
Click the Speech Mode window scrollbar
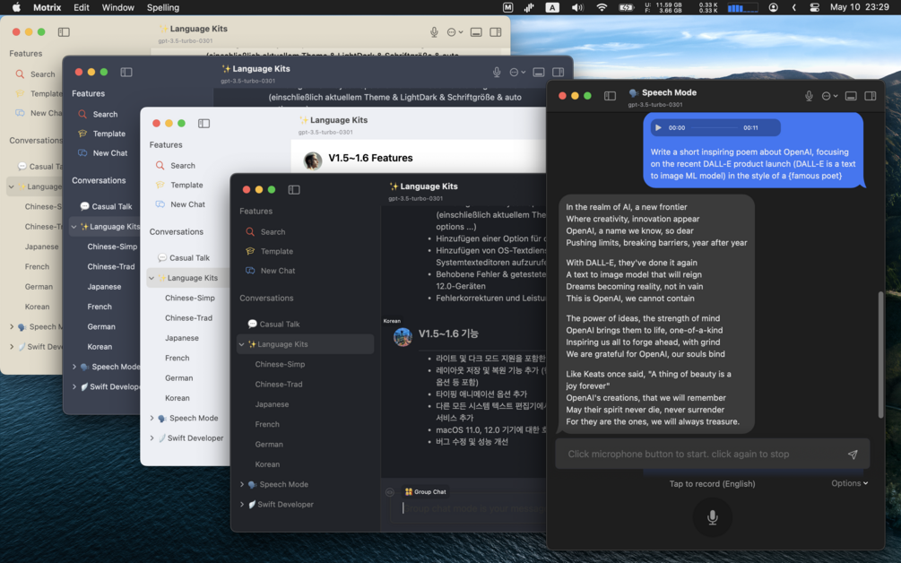pos(880,354)
